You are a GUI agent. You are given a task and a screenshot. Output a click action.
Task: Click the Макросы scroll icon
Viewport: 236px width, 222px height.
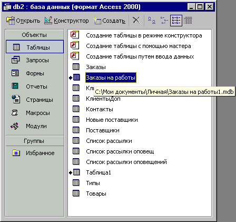pos(15,112)
